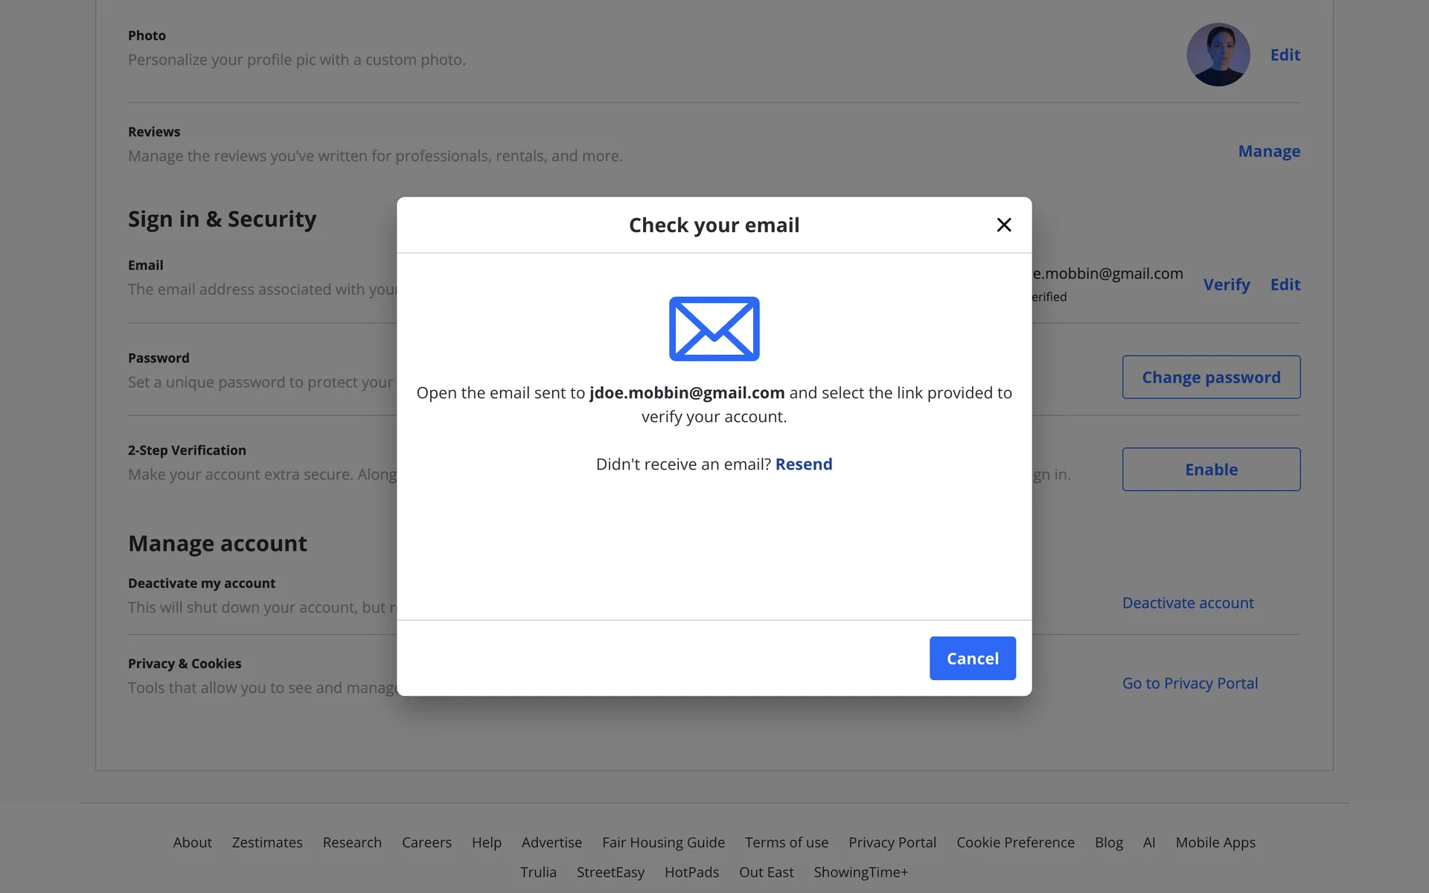Click Verify next to the email

pyautogui.click(x=1226, y=285)
